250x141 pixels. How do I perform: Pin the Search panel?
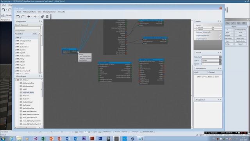coord(219,52)
